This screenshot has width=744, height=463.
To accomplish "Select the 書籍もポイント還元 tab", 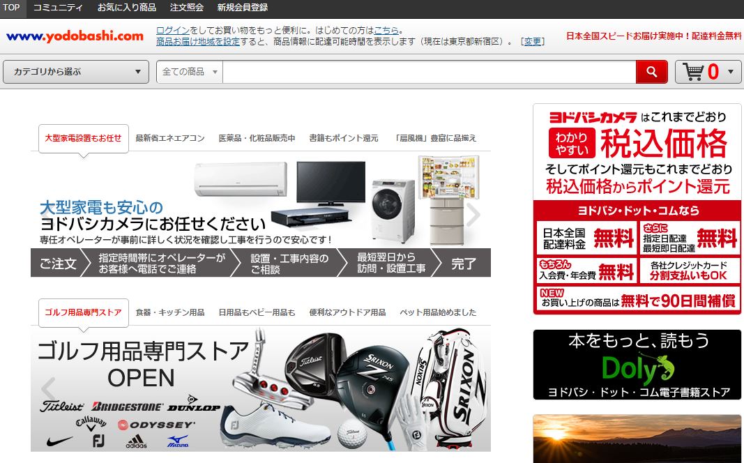I will point(344,138).
